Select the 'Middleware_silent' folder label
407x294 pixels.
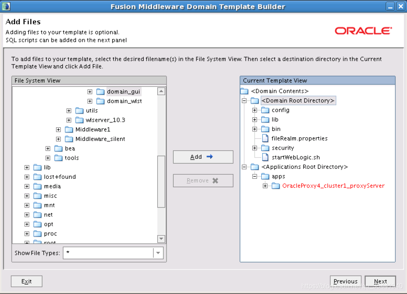100,139
